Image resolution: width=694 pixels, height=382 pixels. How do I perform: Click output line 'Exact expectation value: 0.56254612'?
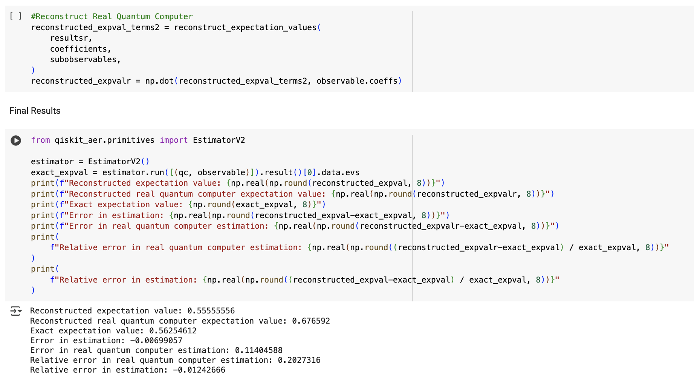point(113,331)
